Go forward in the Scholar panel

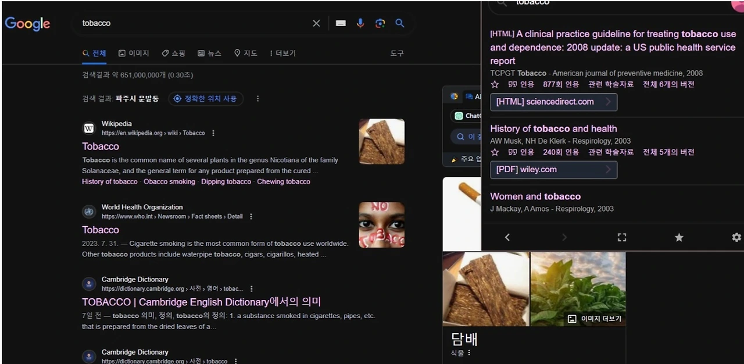pyautogui.click(x=564, y=237)
